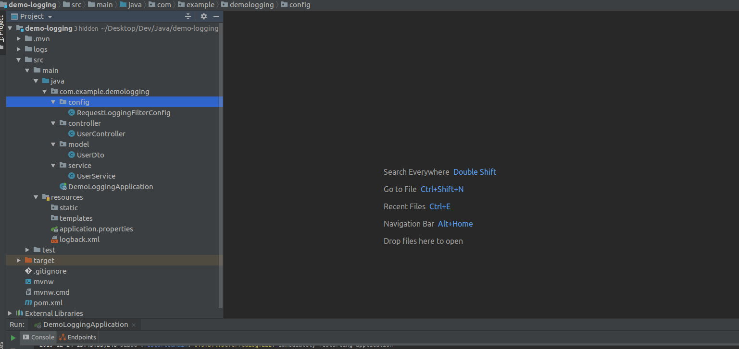739x349 pixels.
Task: Open logback.xml file
Action: coord(79,240)
